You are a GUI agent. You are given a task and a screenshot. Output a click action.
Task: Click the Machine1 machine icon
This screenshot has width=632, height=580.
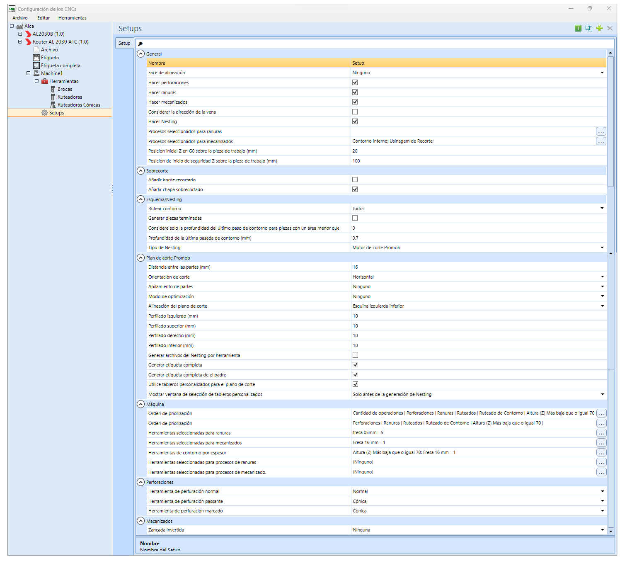coord(36,73)
